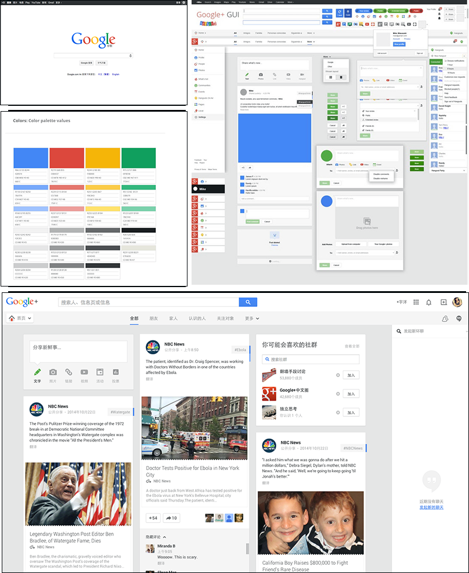Open the 首页 home dropdown
Image resolution: width=469 pixels, height=573 pixels.
tap(20, 318)
